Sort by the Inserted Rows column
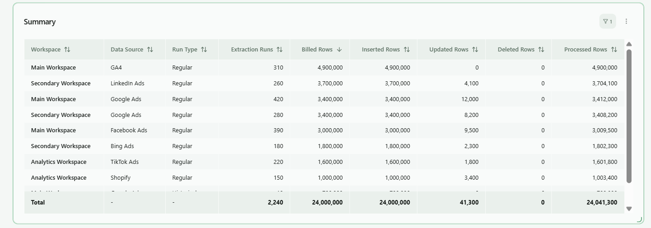This screenshot has height=228, width=651. point(407,50)
